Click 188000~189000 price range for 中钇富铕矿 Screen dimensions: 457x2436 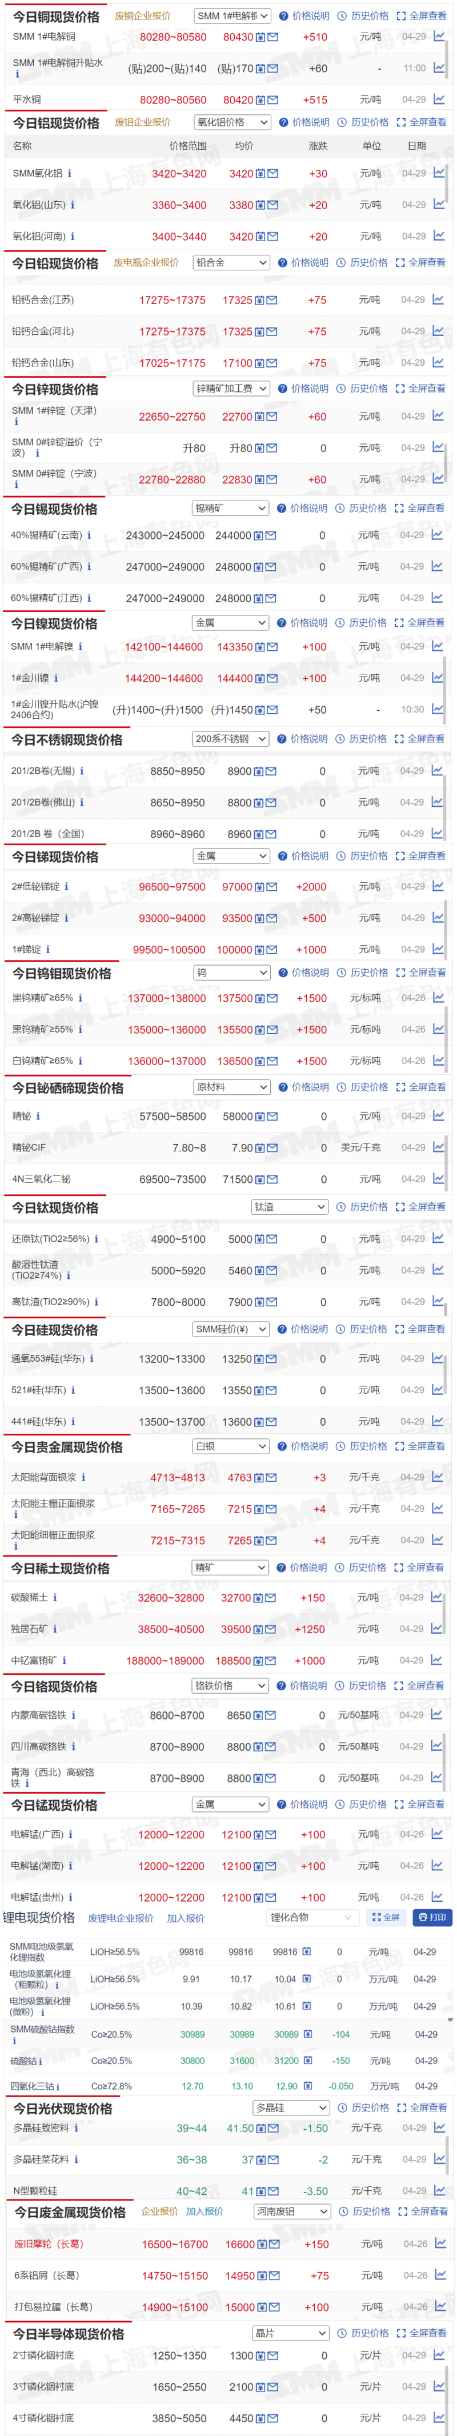[166, 1661]
